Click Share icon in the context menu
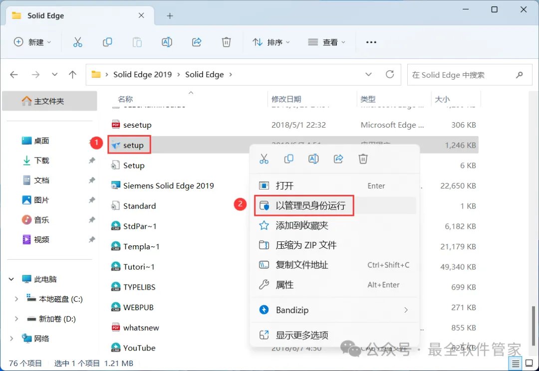This screenshot has height=371, width=539. [338, 159]
